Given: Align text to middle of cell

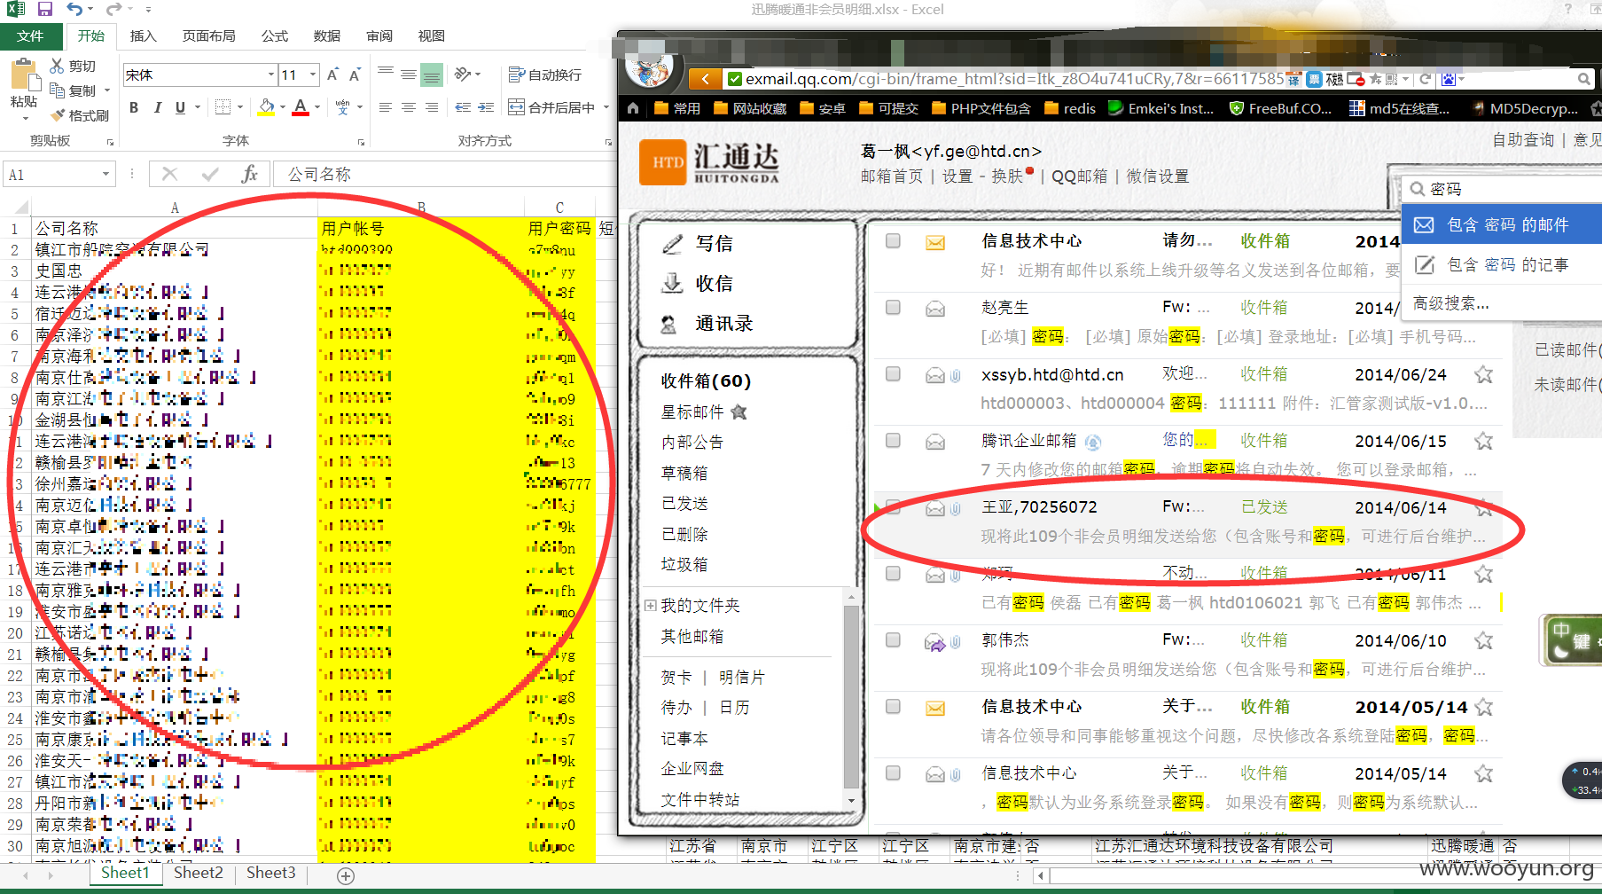Looking at the screenshot, I should point(409,74).
